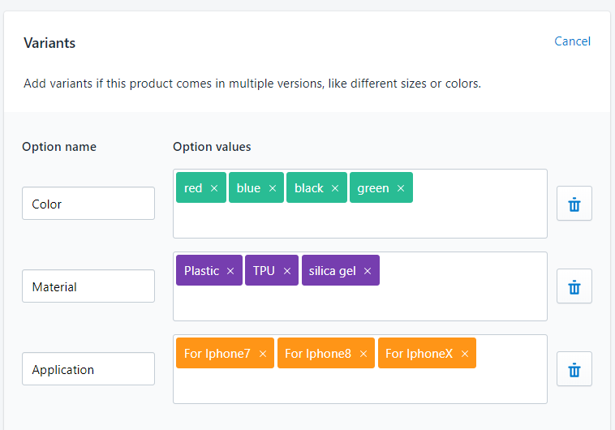Delete the Material option with trash icon

(574, 286)
